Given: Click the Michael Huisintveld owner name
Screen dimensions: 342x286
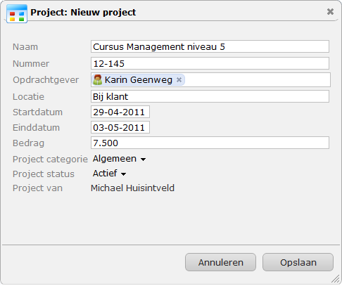Looking at the screenshot, I should point(132,188).
